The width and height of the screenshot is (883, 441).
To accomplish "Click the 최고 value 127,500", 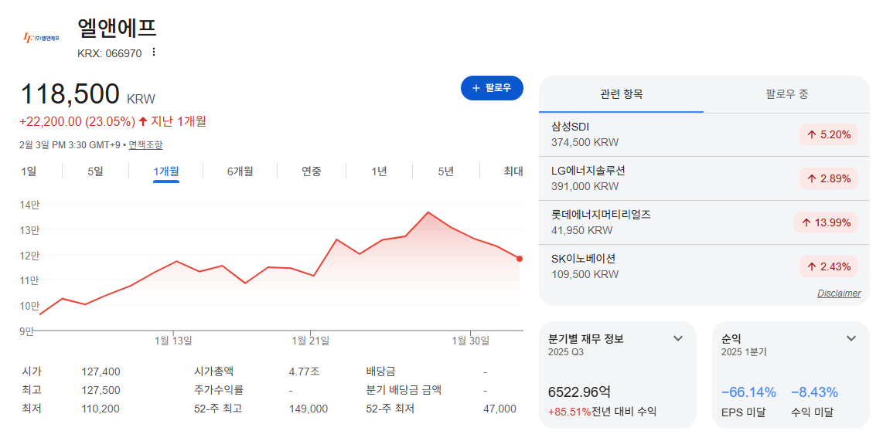I will pyautogui.click(x=101, y=390).
